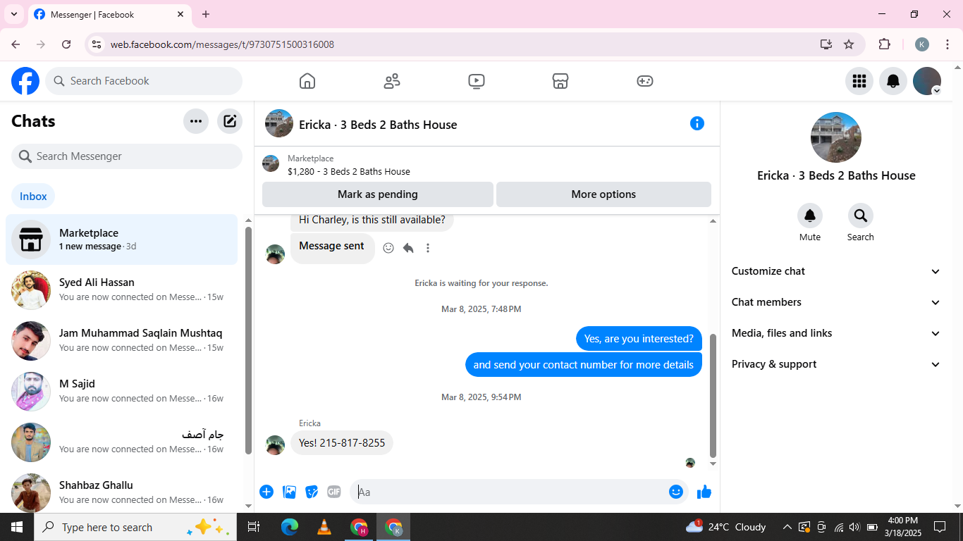The image size is (963, 541).
Task: Launch VLC from the taskbar
Action: [x=324, y=527]
